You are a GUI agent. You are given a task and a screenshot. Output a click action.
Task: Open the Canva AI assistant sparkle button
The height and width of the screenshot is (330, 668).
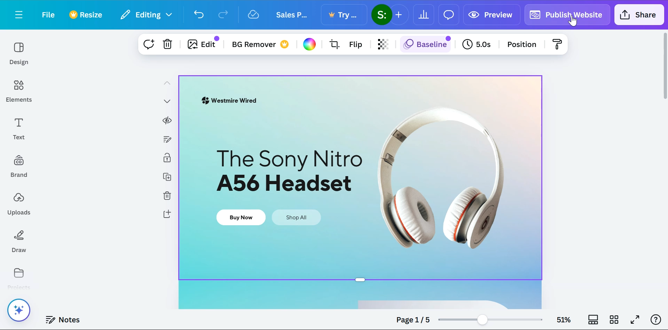[19, 310]
